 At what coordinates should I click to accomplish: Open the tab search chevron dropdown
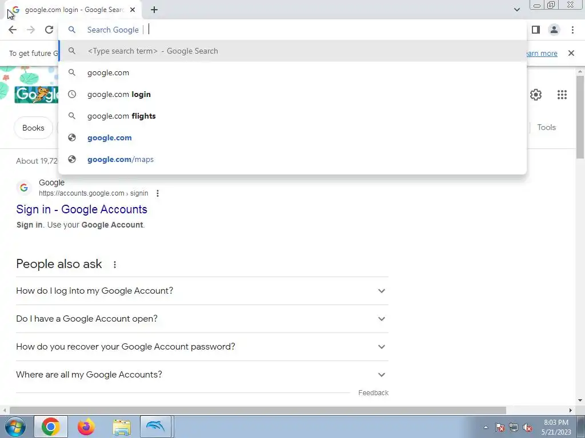(516, 10)
